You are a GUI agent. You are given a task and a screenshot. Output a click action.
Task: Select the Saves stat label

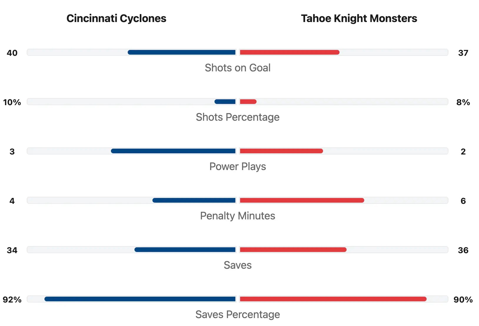coord(237,265)
